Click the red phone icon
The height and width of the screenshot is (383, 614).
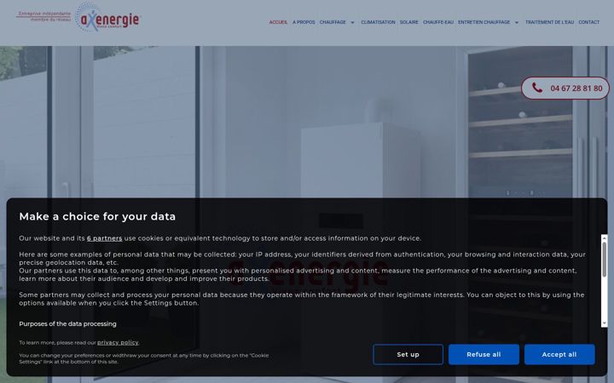click(537, 88)
